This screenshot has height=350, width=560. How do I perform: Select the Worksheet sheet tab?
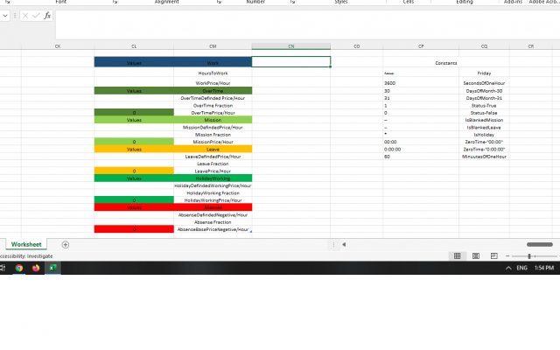click(x=26, y=244)
